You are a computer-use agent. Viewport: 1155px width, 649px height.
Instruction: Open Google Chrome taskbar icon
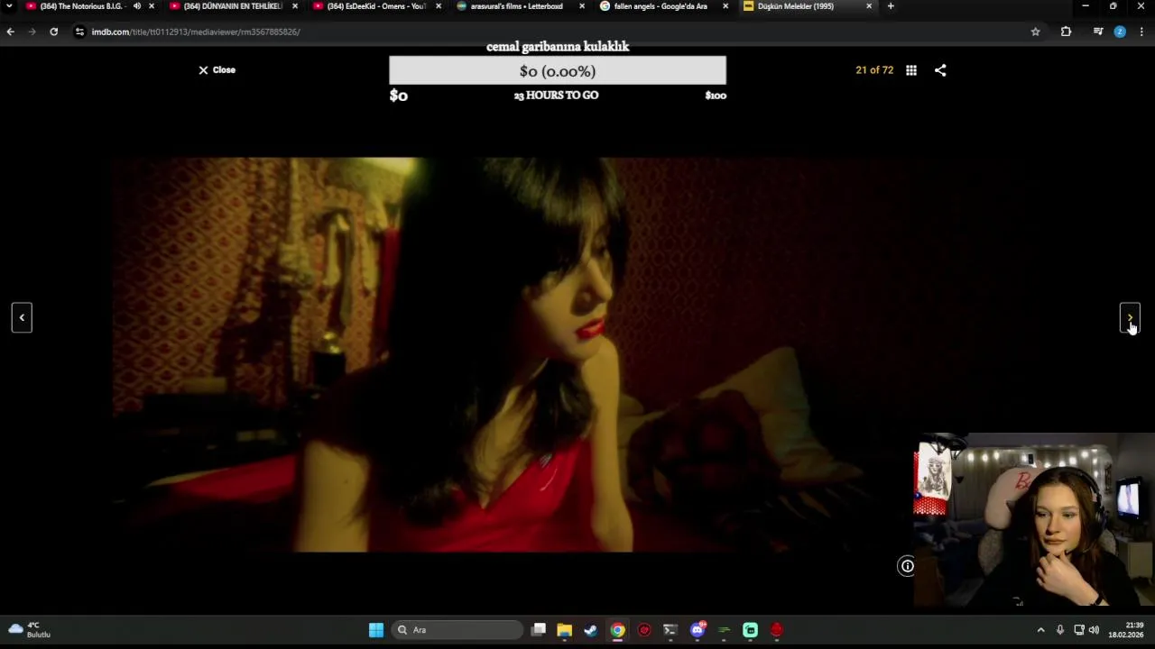pyautogui.click(x=617, y=630)
